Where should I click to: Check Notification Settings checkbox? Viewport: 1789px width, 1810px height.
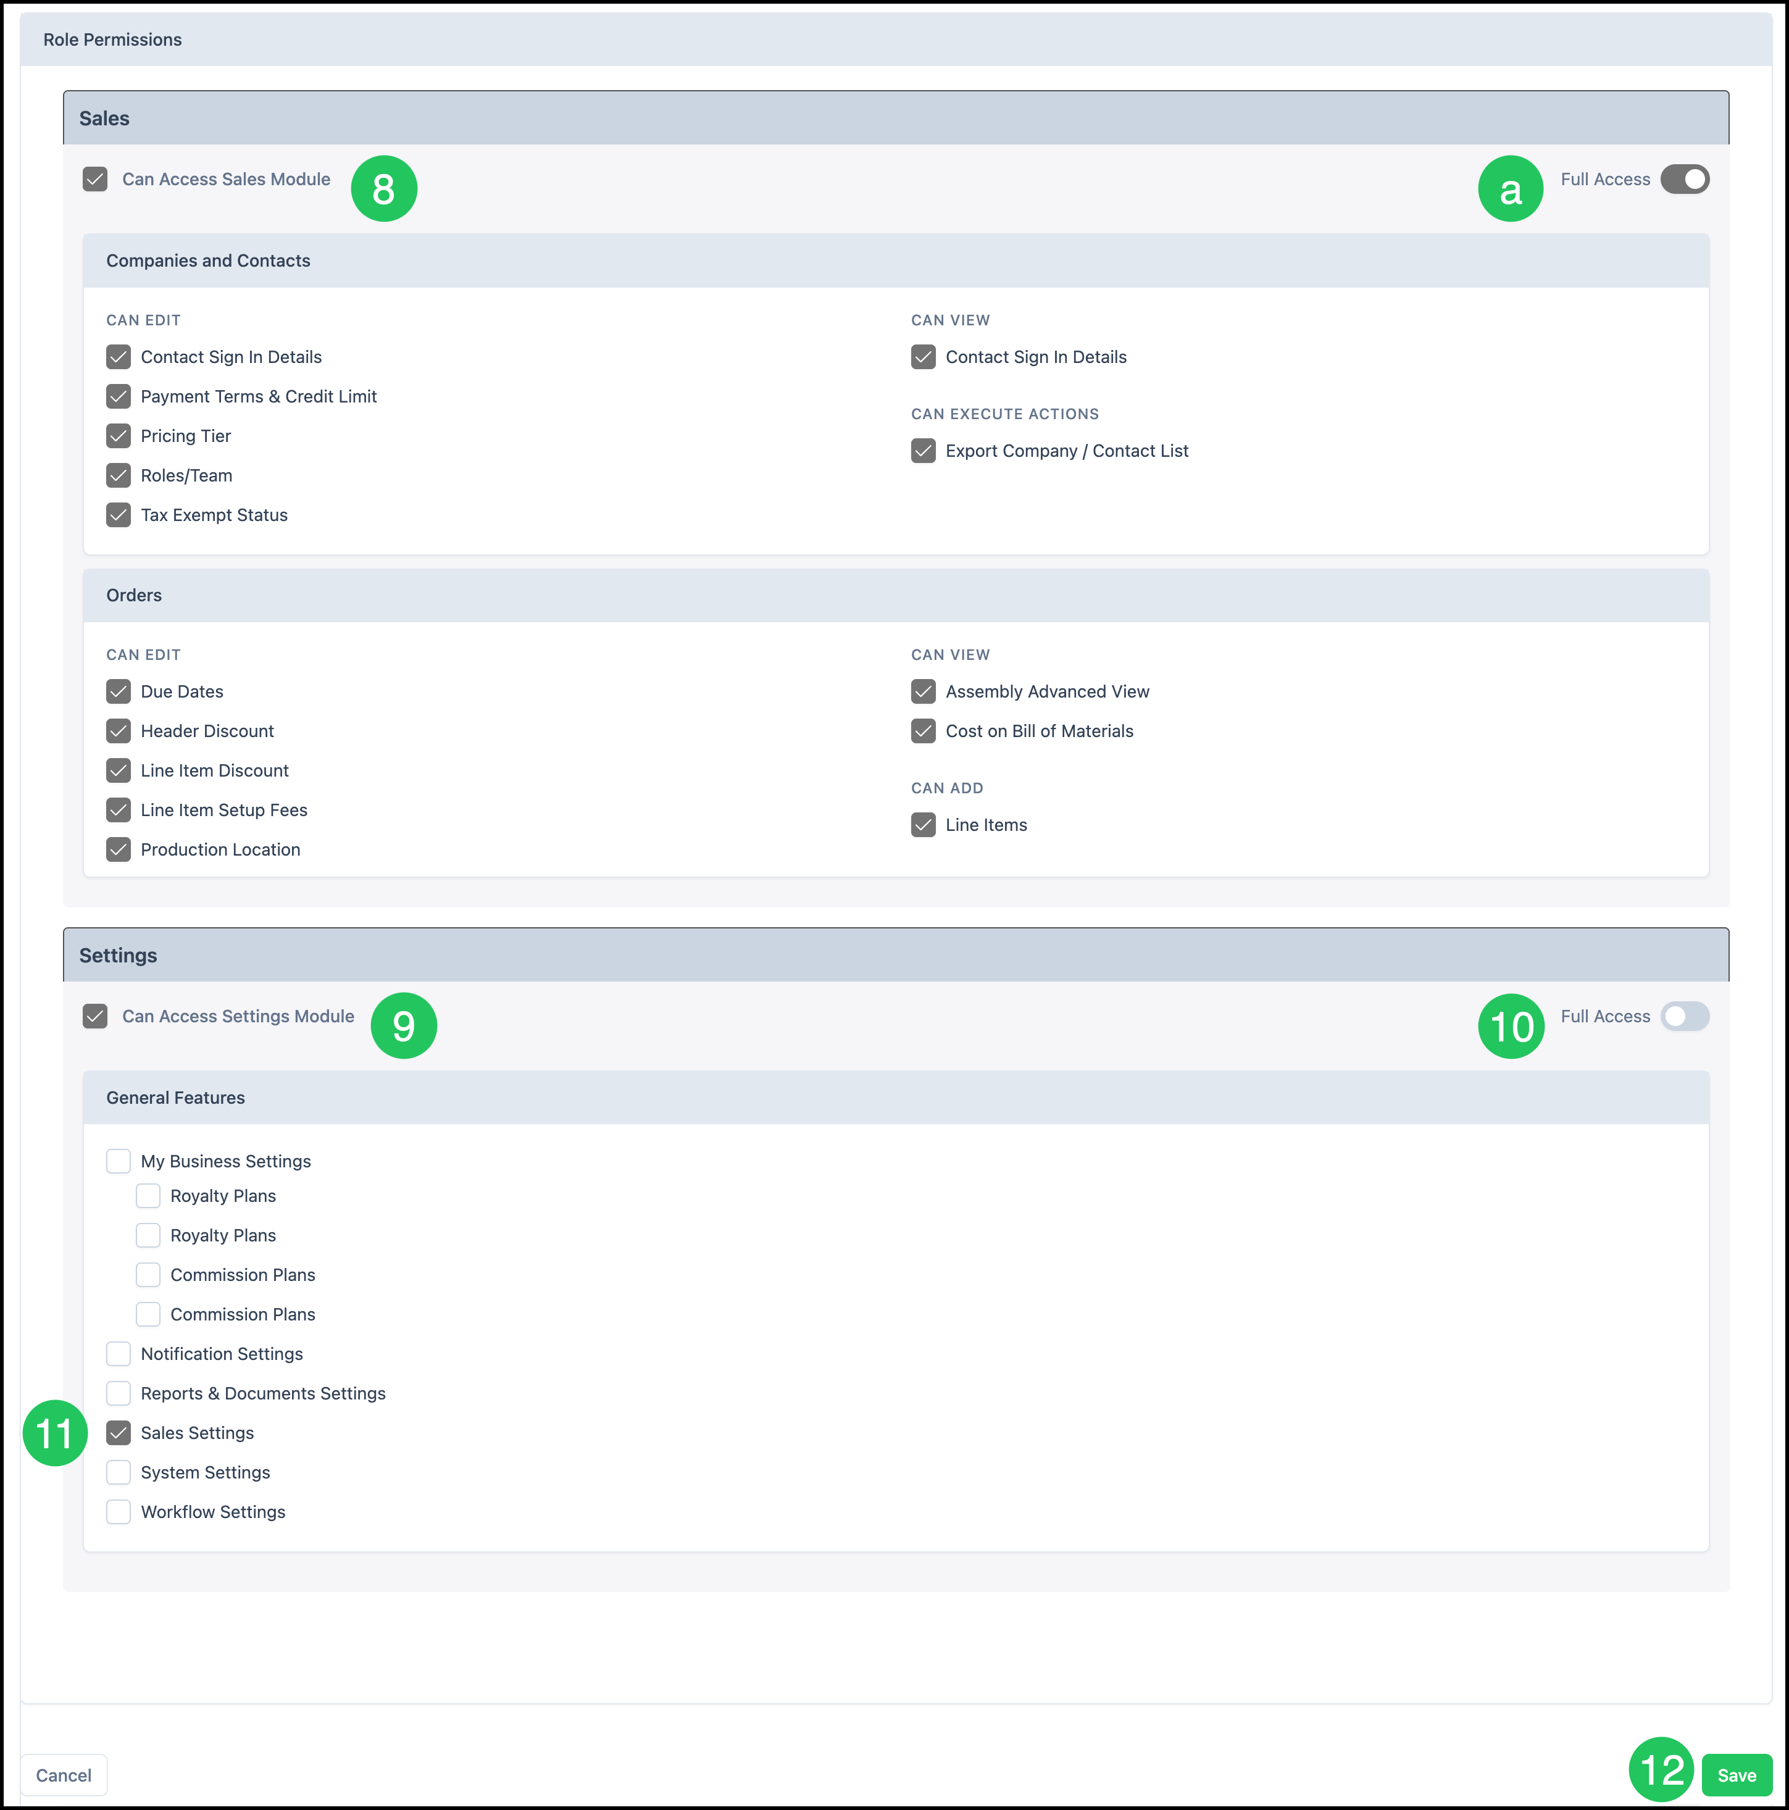tap(119, 1354)
